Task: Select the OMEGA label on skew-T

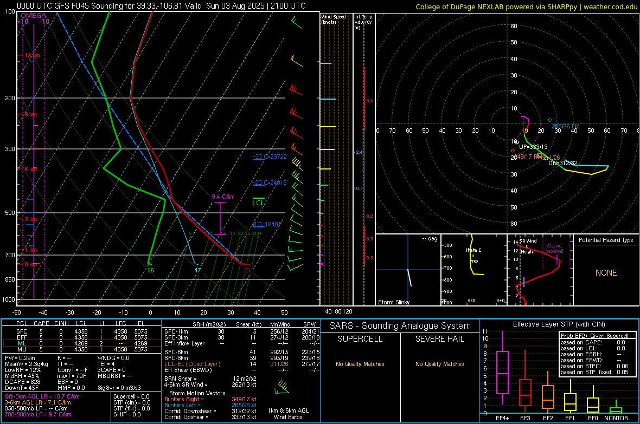Action: tap(33, 16)
